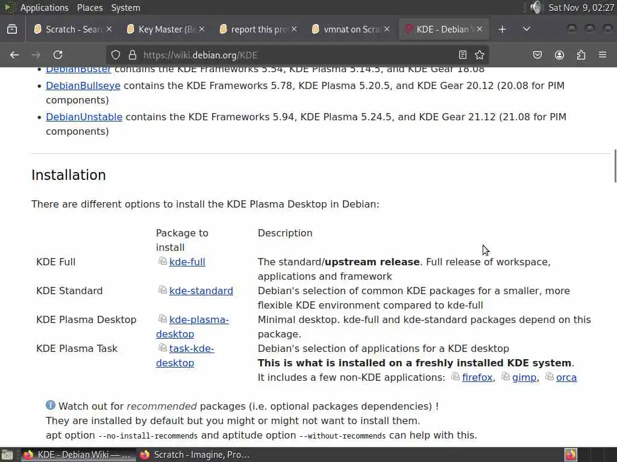Screen dimensions: 617x462
Task: Activate Scratch - Imagine taskbar window
Action: click(x=195, y=455)
